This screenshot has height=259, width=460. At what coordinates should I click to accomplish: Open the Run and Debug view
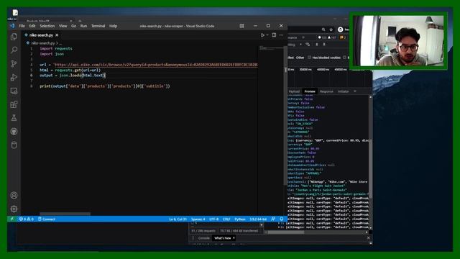tap(14, 77)
